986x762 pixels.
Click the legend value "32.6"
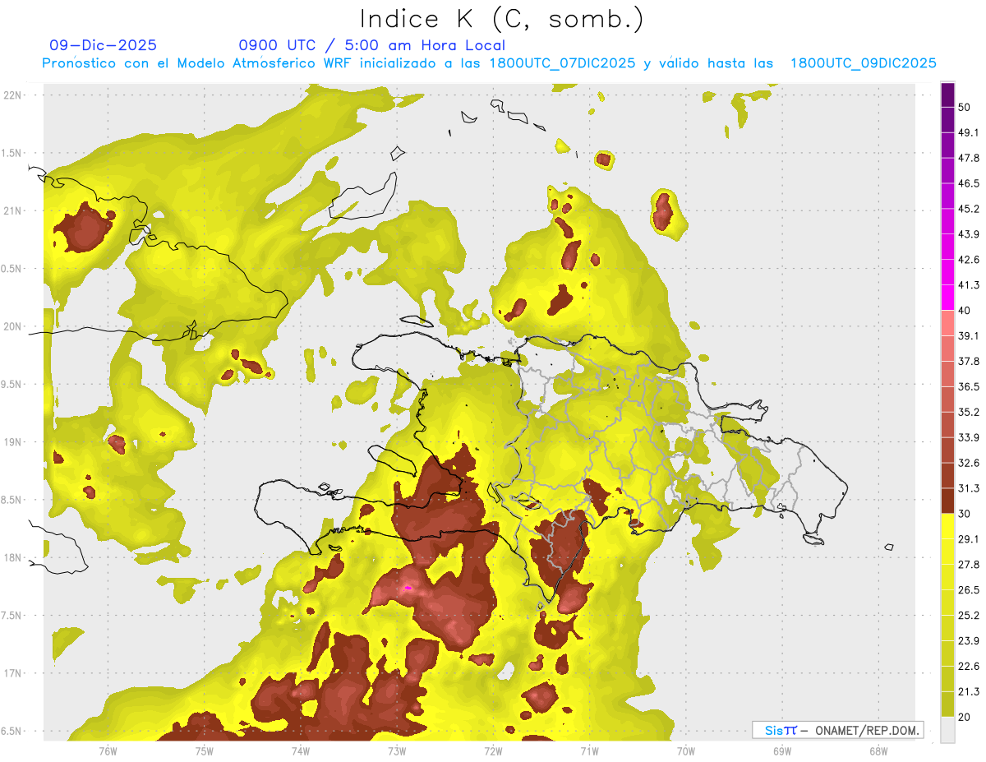[x=969, y=463]
